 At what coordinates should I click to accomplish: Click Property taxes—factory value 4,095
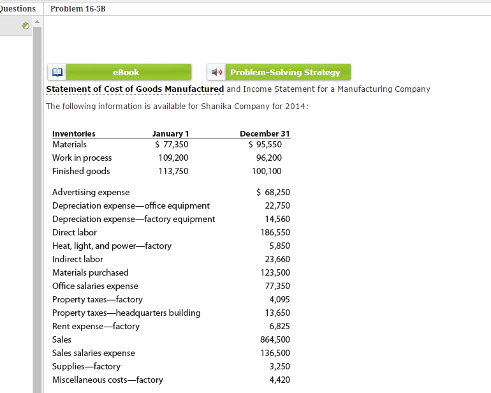coord(280,300)
